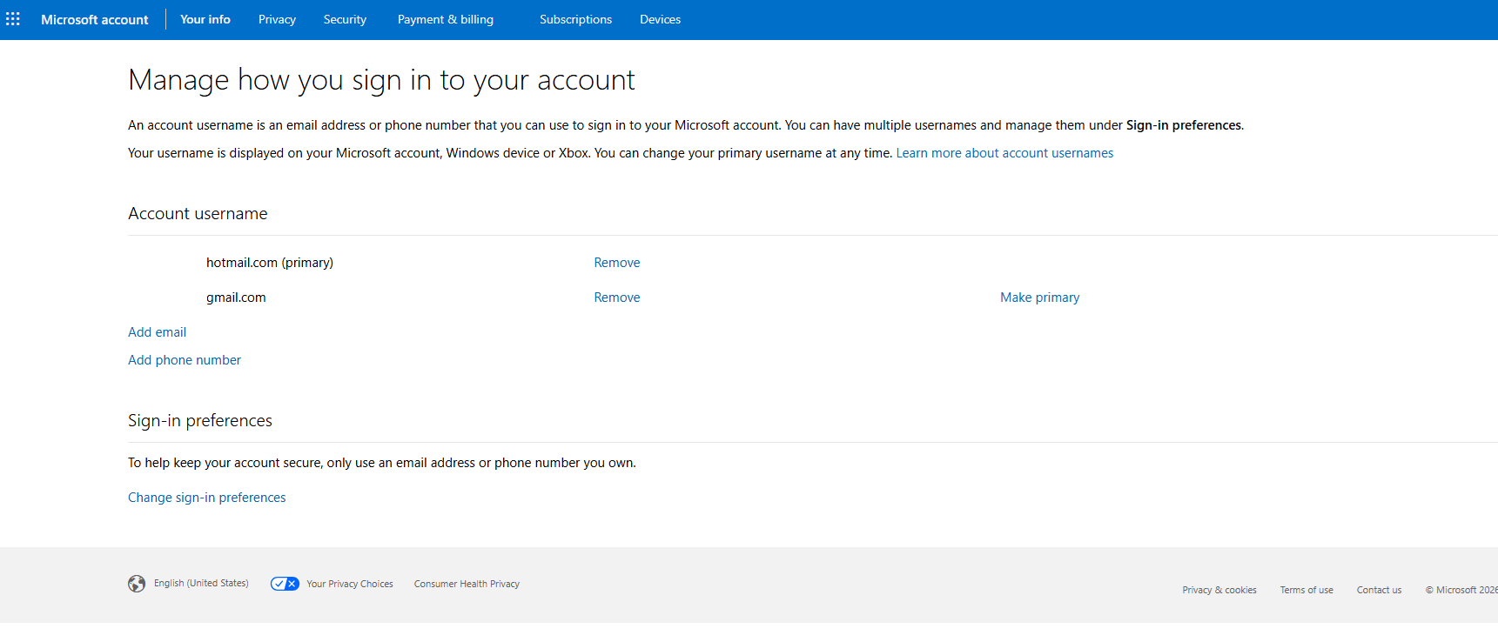1498x642 pixels.
Task: Click the globe language icon
Action: coord(137,584)
